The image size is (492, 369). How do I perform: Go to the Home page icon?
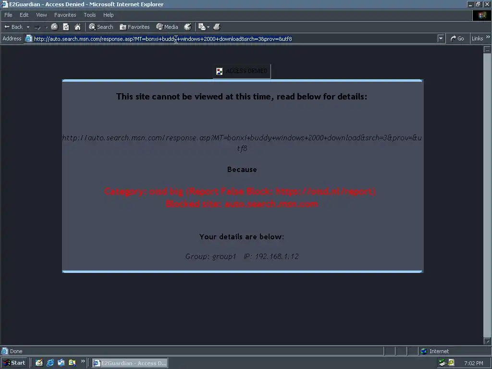tap(77, 27)
